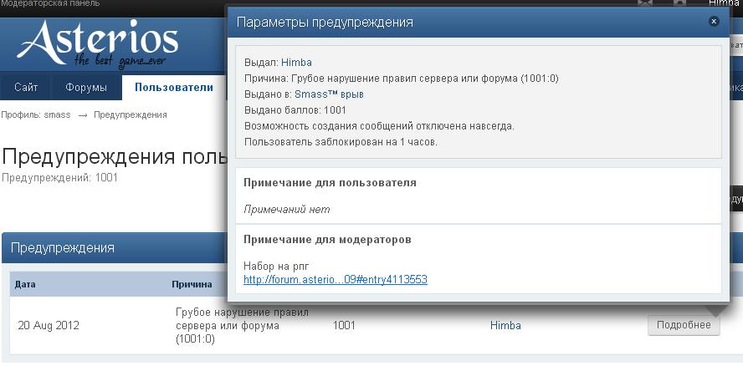Viewport: 743px width, 366px height.
Task: Click the Подробнее button
Action: click(x=684, y=325)
